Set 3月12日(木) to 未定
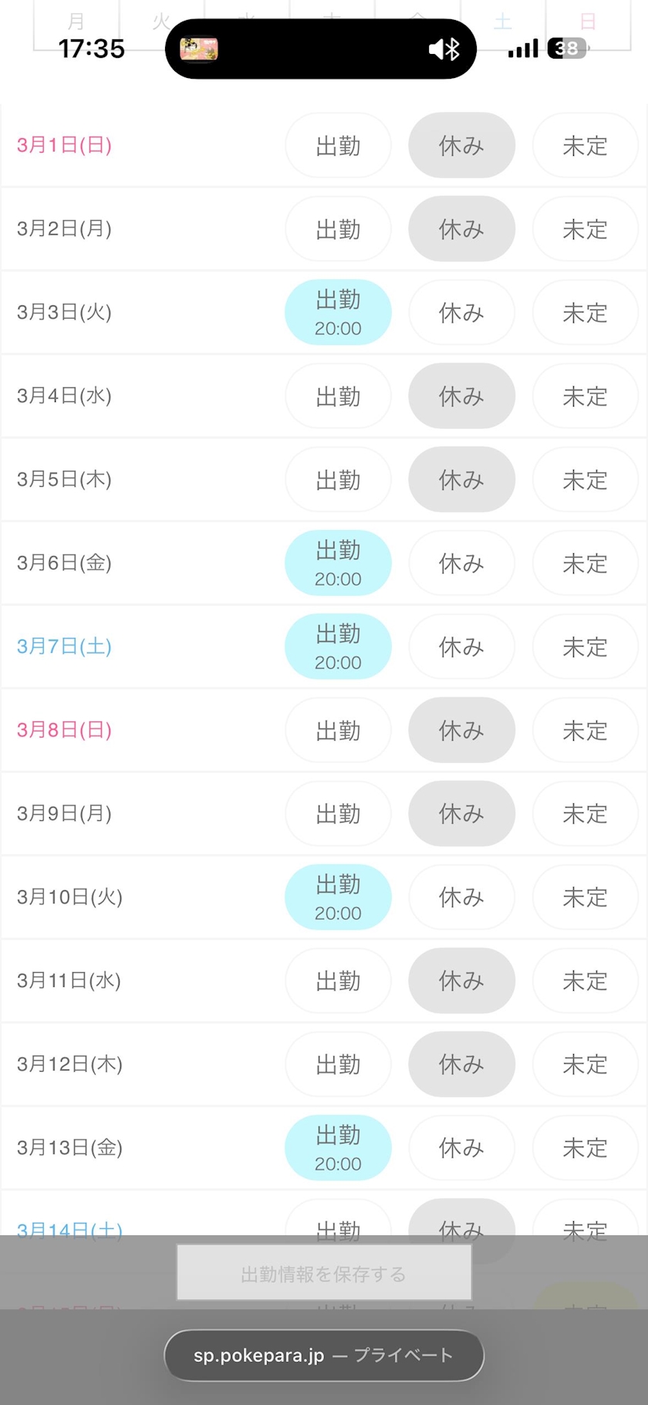This screenshot has height=1405, width=648. tap(585, 1065)
